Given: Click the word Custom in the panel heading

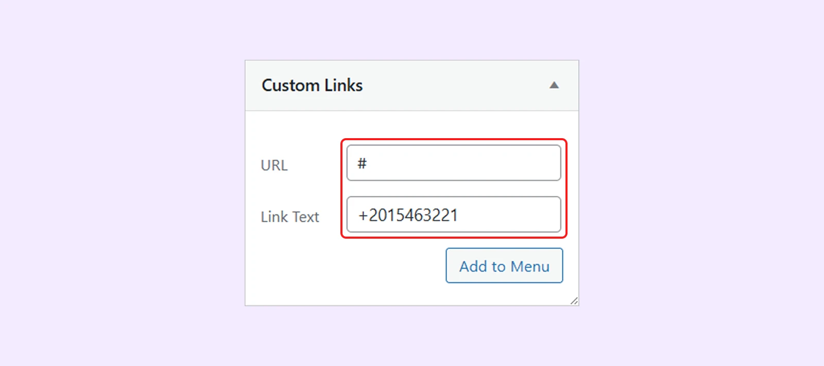Looking at the screenshot, I should (290, 86).
